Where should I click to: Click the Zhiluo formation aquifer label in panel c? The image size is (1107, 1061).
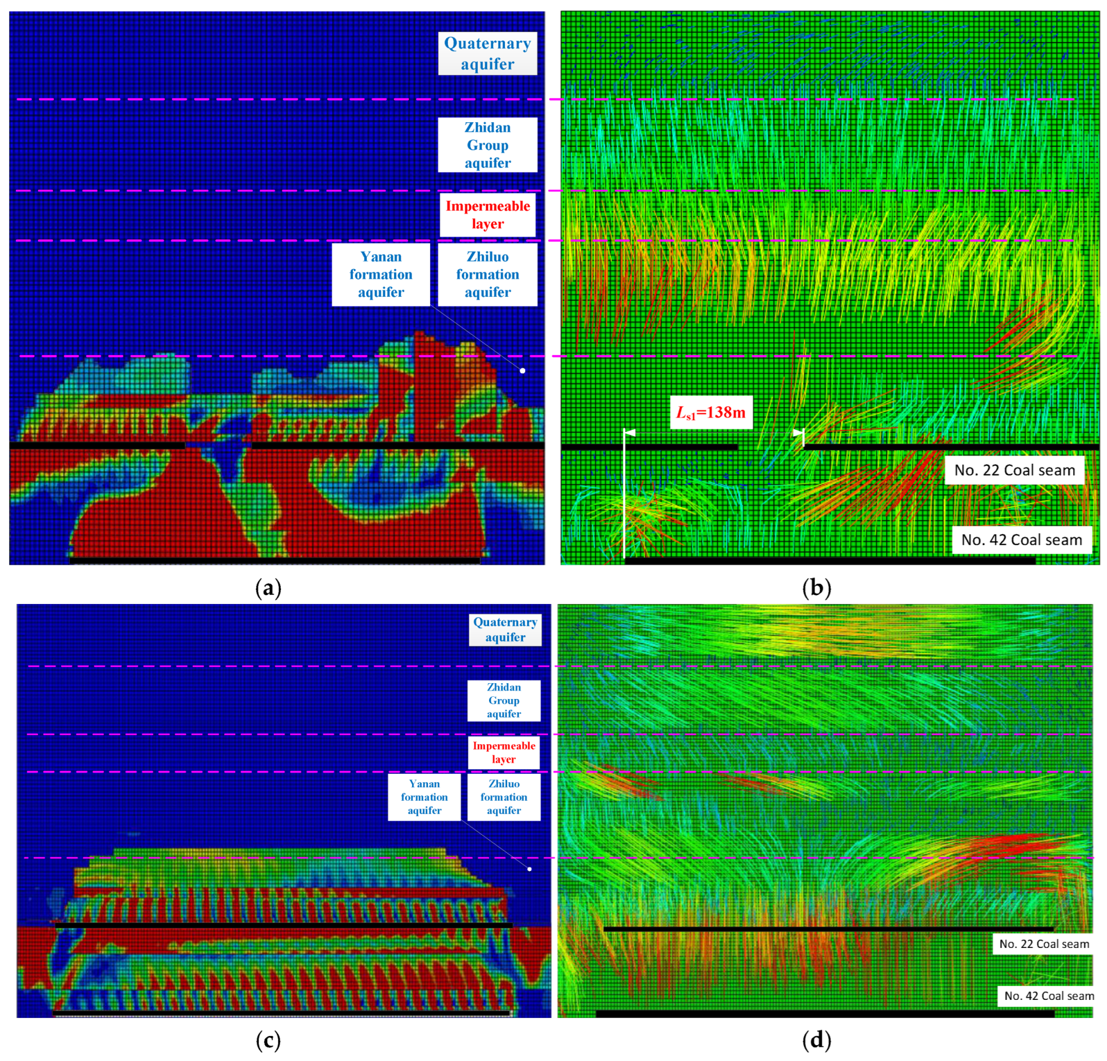504,796
